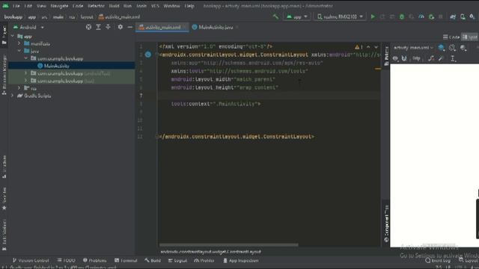
Task: Open the File menu
Action: point(16,6)
